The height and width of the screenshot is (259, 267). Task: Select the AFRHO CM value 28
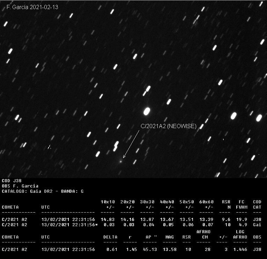point(208,250)
